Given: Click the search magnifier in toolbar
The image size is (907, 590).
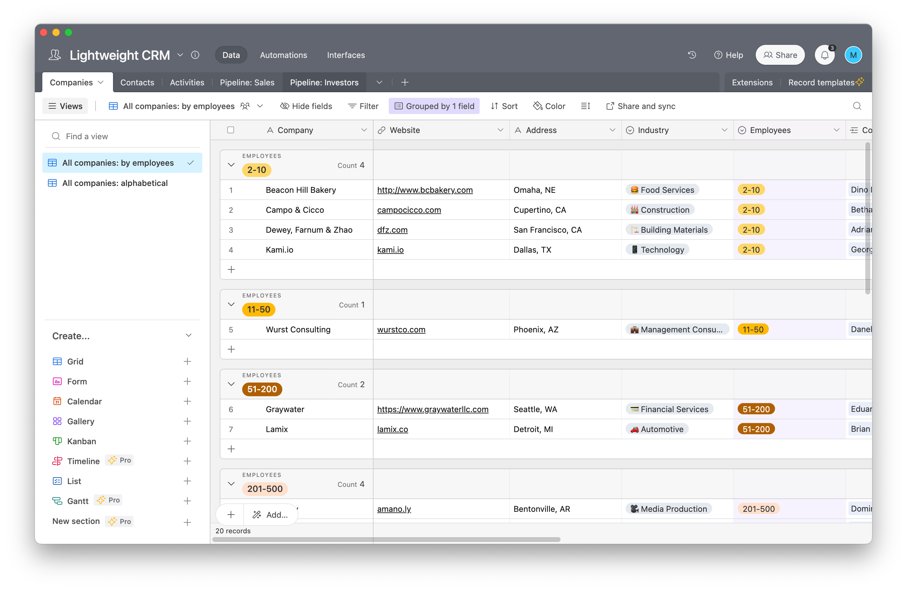Looking at the screenshot, I should click(857, 106).
